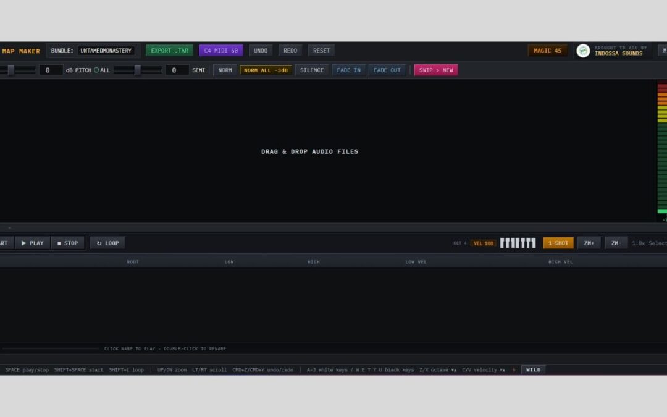Click the REDO button
Viewport: 667px width, 417px height.
290,50
